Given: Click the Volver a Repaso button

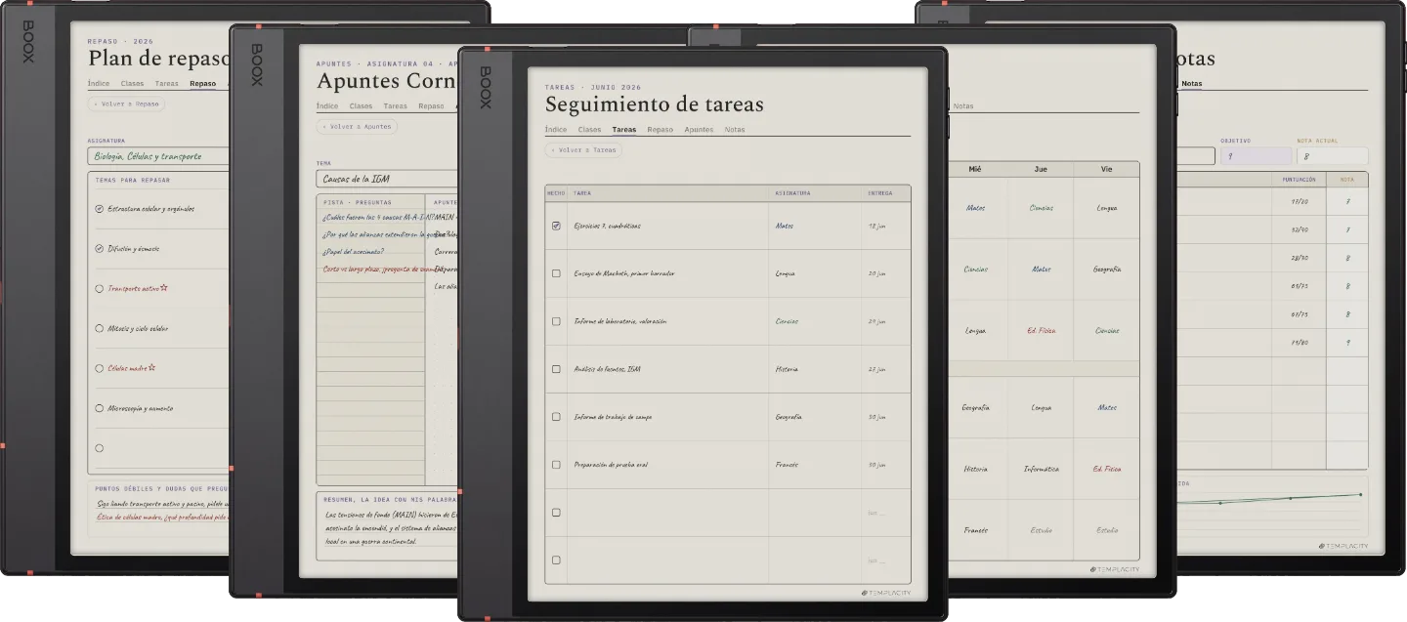Looking at the screenshot, I should coord(126,104).
